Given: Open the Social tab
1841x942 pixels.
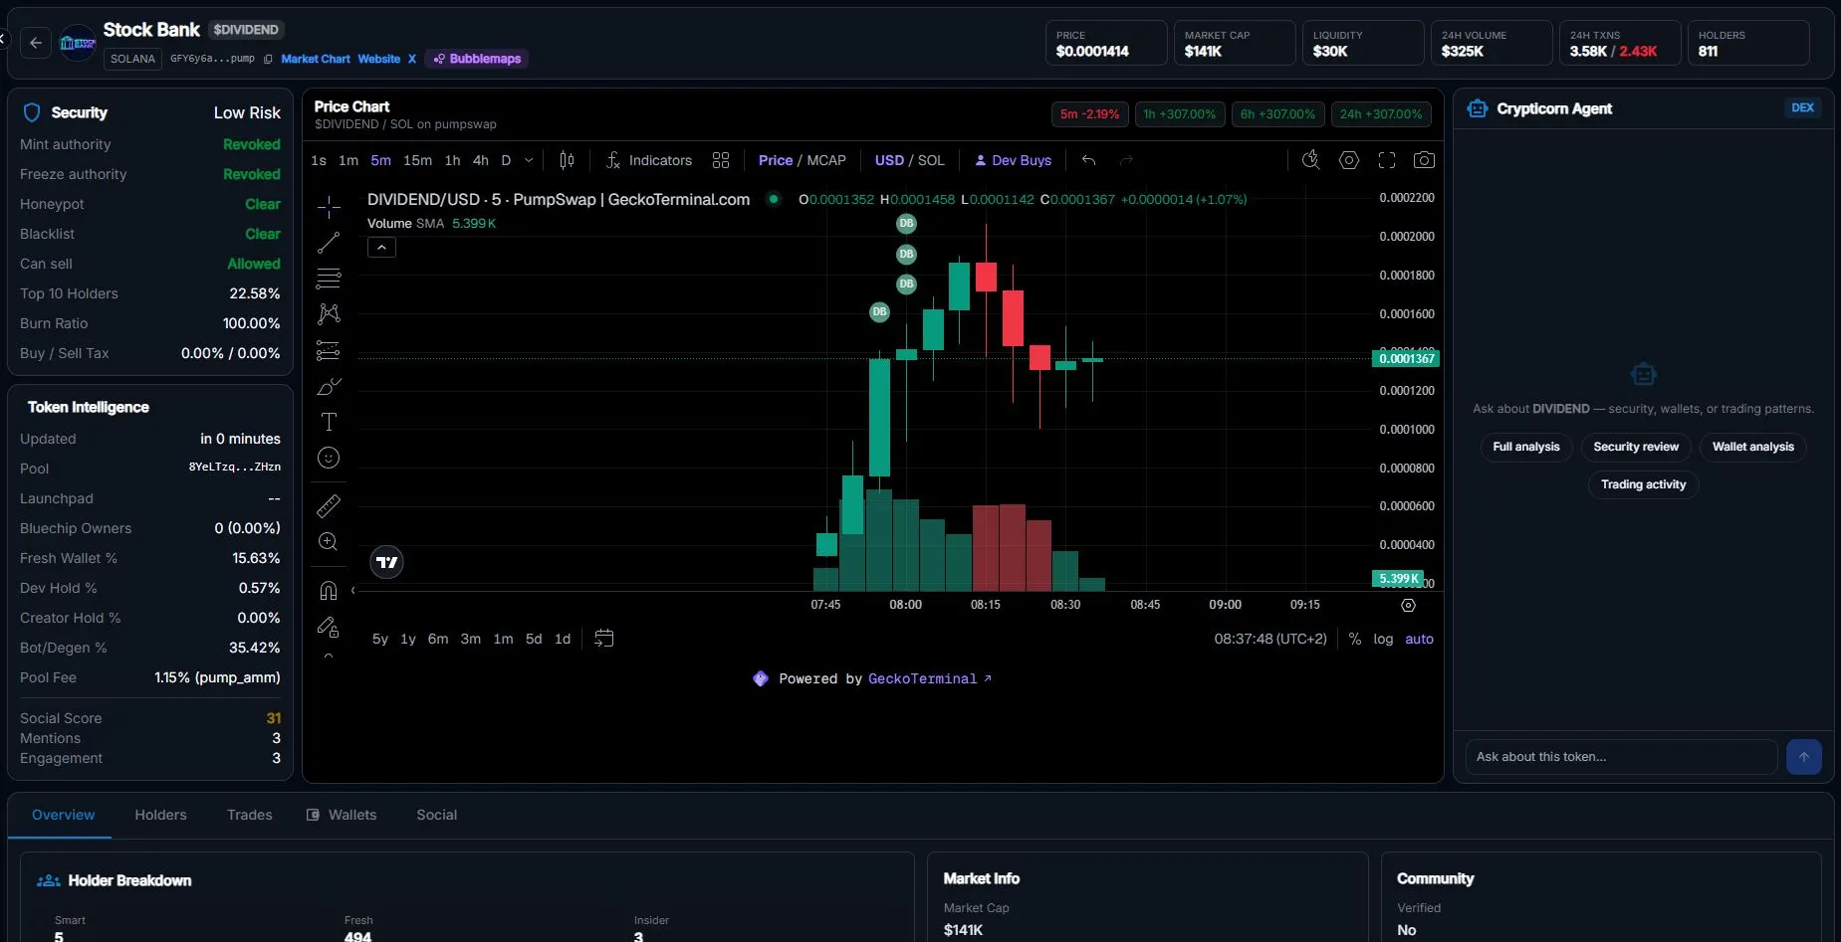Looking at the screenshot, I should pyautogui.click(x=436, y=815).
